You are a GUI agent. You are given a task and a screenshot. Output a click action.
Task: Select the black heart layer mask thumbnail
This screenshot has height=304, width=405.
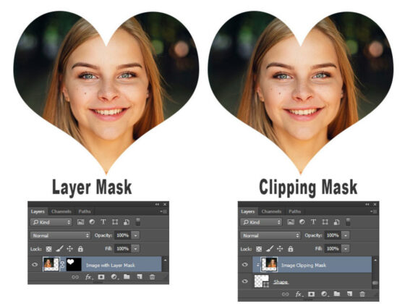pos(74,264)
